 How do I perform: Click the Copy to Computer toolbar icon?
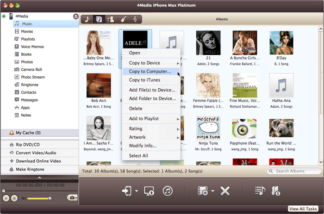(149, 190)
